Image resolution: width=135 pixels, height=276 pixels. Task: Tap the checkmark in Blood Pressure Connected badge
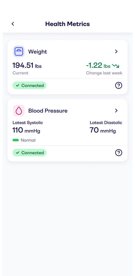point(18,153)
